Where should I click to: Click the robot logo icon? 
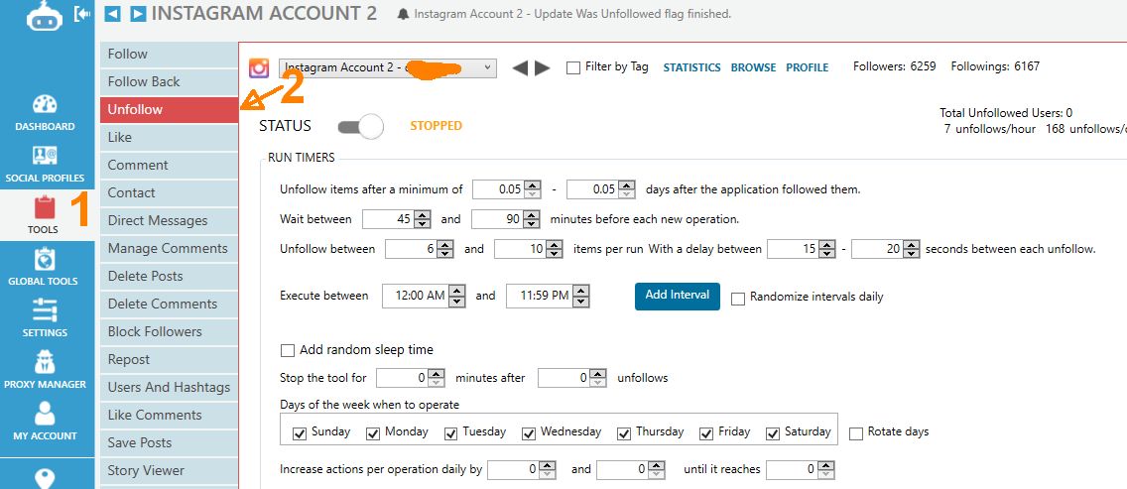tap(45, 16)
